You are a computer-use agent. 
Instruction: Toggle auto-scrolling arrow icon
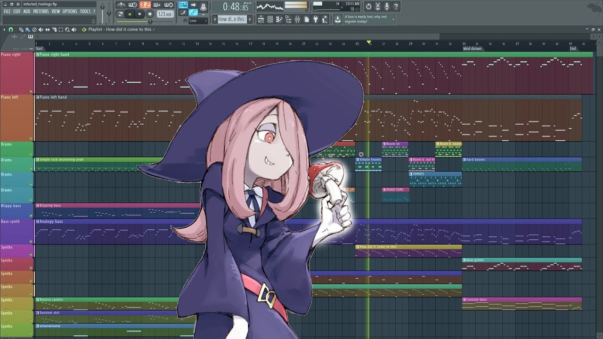193,5
